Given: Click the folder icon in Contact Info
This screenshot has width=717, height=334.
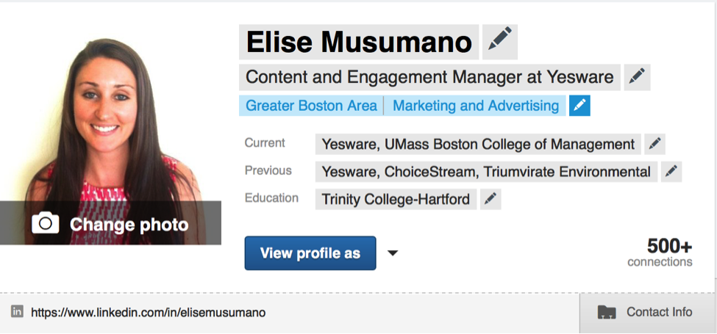Looking at the screenshot, I should (x=607, y=313).
